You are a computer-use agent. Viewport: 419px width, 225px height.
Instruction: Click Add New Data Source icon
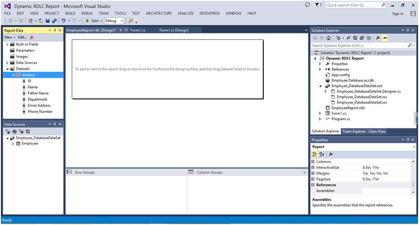[x=8, y=131]
